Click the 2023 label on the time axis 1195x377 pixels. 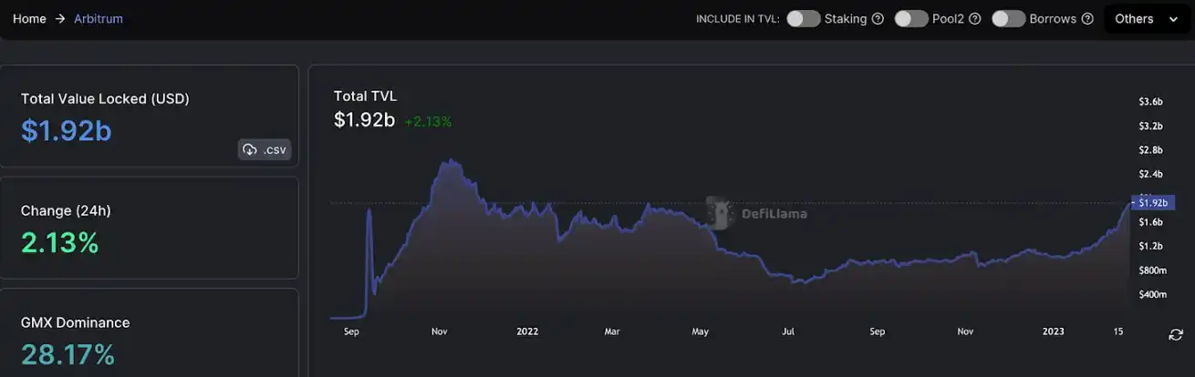(x=1054, y=332)
